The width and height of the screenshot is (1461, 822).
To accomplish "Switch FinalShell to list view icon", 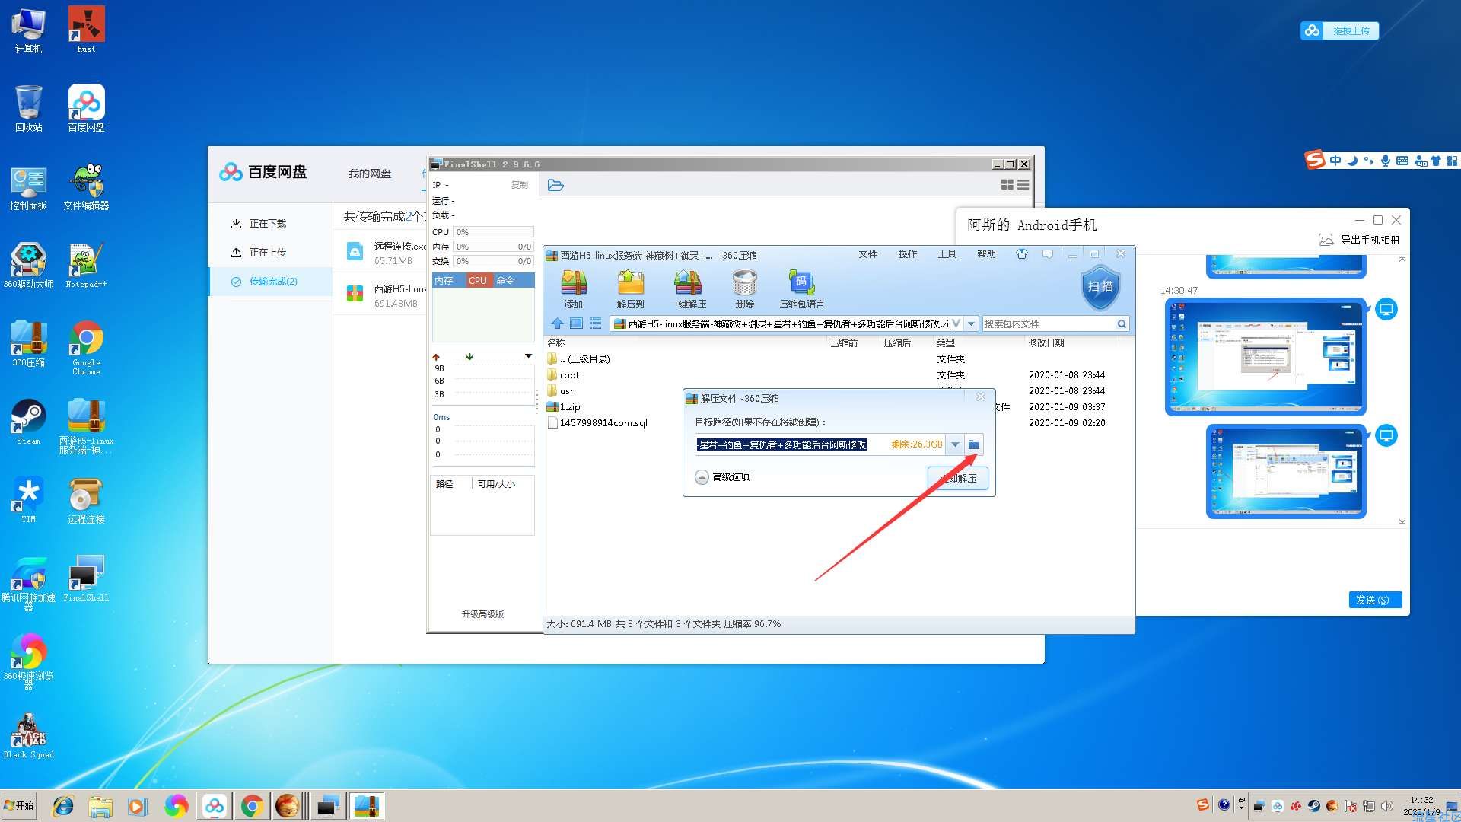I will [1023, 185].
